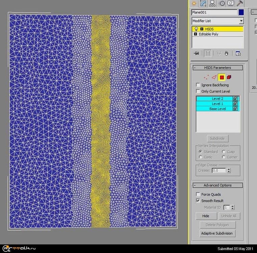Enable Ignore Backfacing checkbox

pyautogui.click(x=198, y=85)
